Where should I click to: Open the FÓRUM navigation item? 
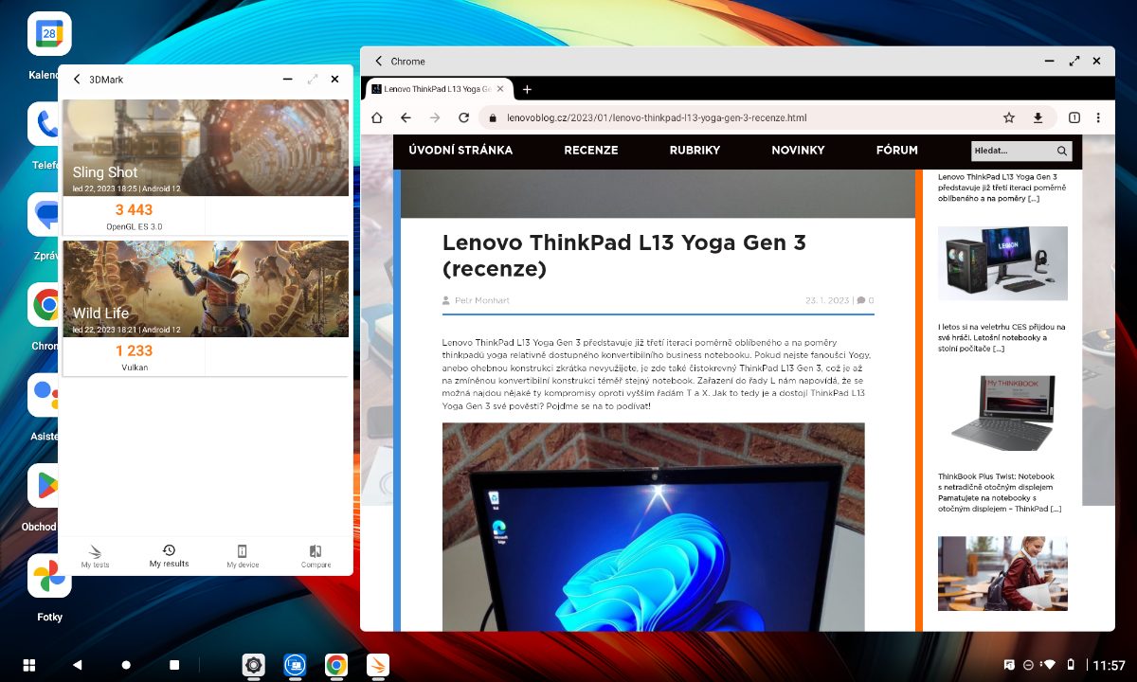click(x=896, y=150)
